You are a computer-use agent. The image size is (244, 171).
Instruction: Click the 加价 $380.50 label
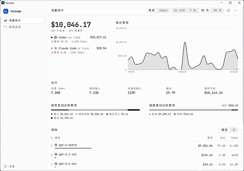tap(230, 106)
